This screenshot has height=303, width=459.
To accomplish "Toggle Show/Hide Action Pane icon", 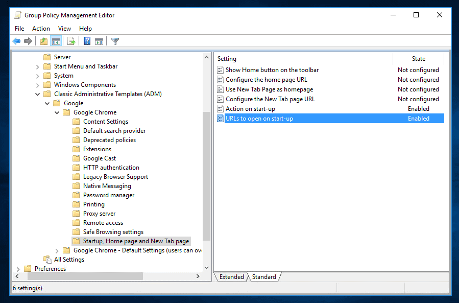I will (x=99, y=41).
